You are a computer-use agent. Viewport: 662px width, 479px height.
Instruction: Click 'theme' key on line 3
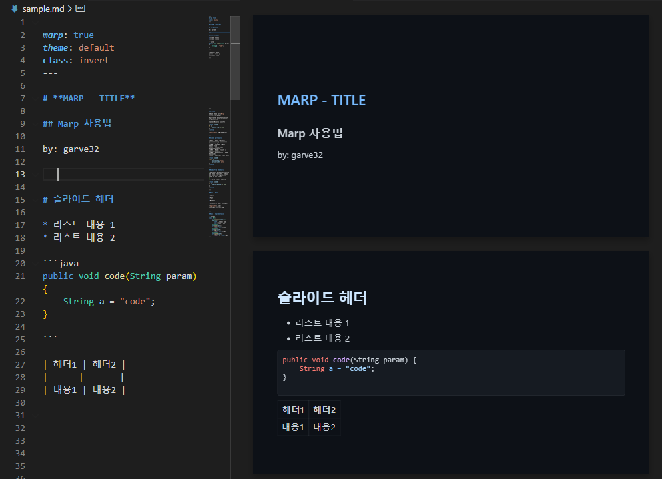coord(55,47)
